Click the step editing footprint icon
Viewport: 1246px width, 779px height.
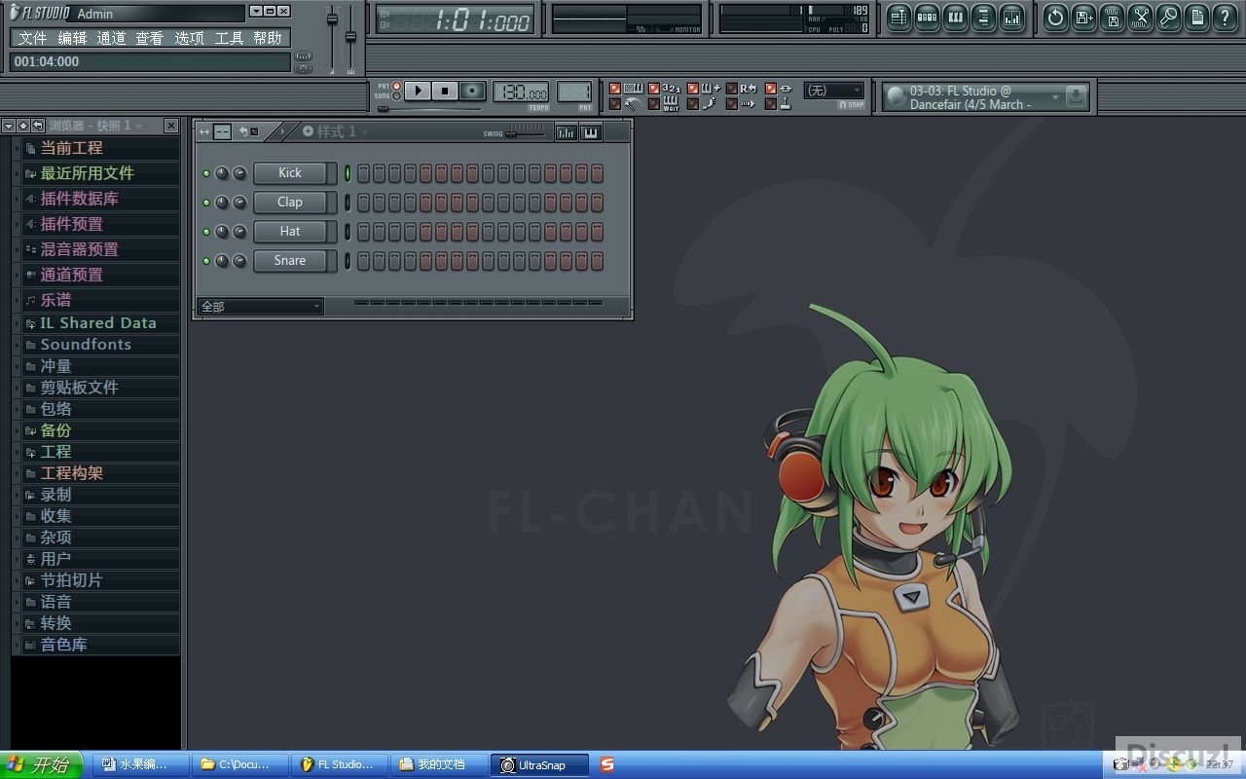[x=711, y=104]
